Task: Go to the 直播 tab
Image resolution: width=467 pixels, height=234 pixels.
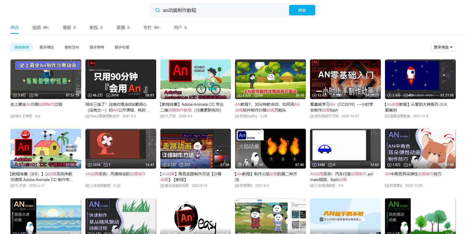Action: click(124, 27)
